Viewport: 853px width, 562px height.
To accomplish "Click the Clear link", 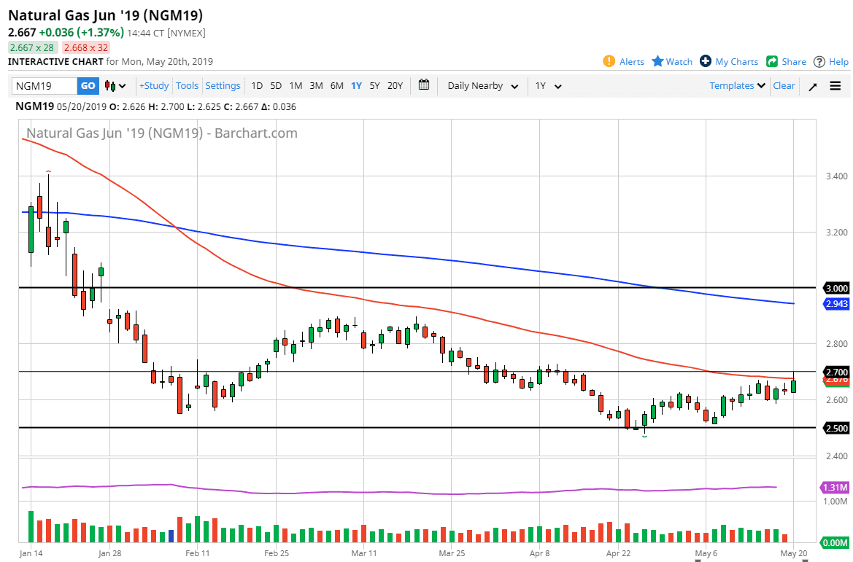I will coord(784,86).
